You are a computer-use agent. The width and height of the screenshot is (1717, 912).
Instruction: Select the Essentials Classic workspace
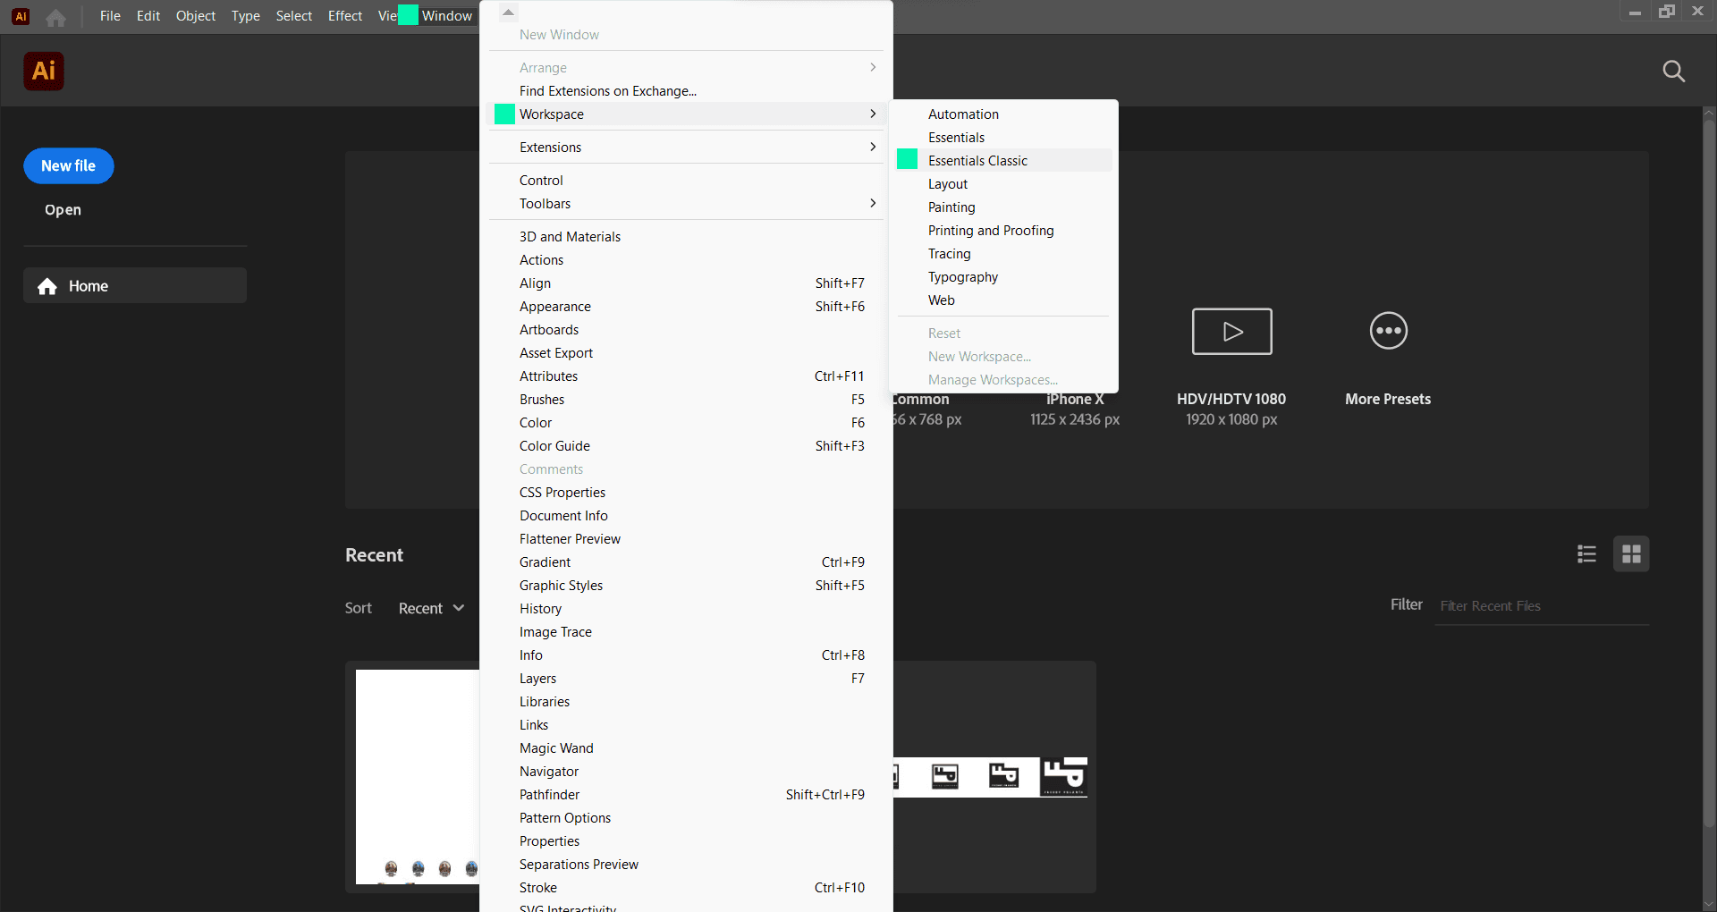tap(1002, 160)
